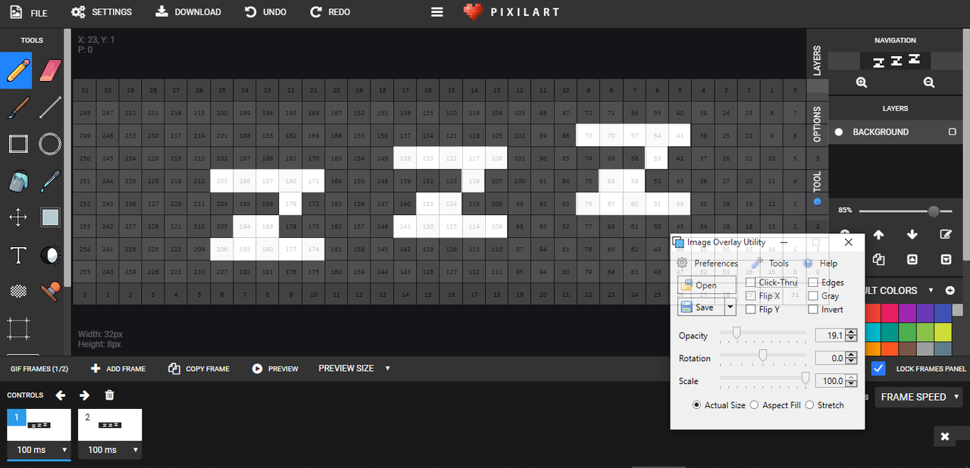Click the Redo button
This screenshot has height=468, width=970.
tap(330, 12)
